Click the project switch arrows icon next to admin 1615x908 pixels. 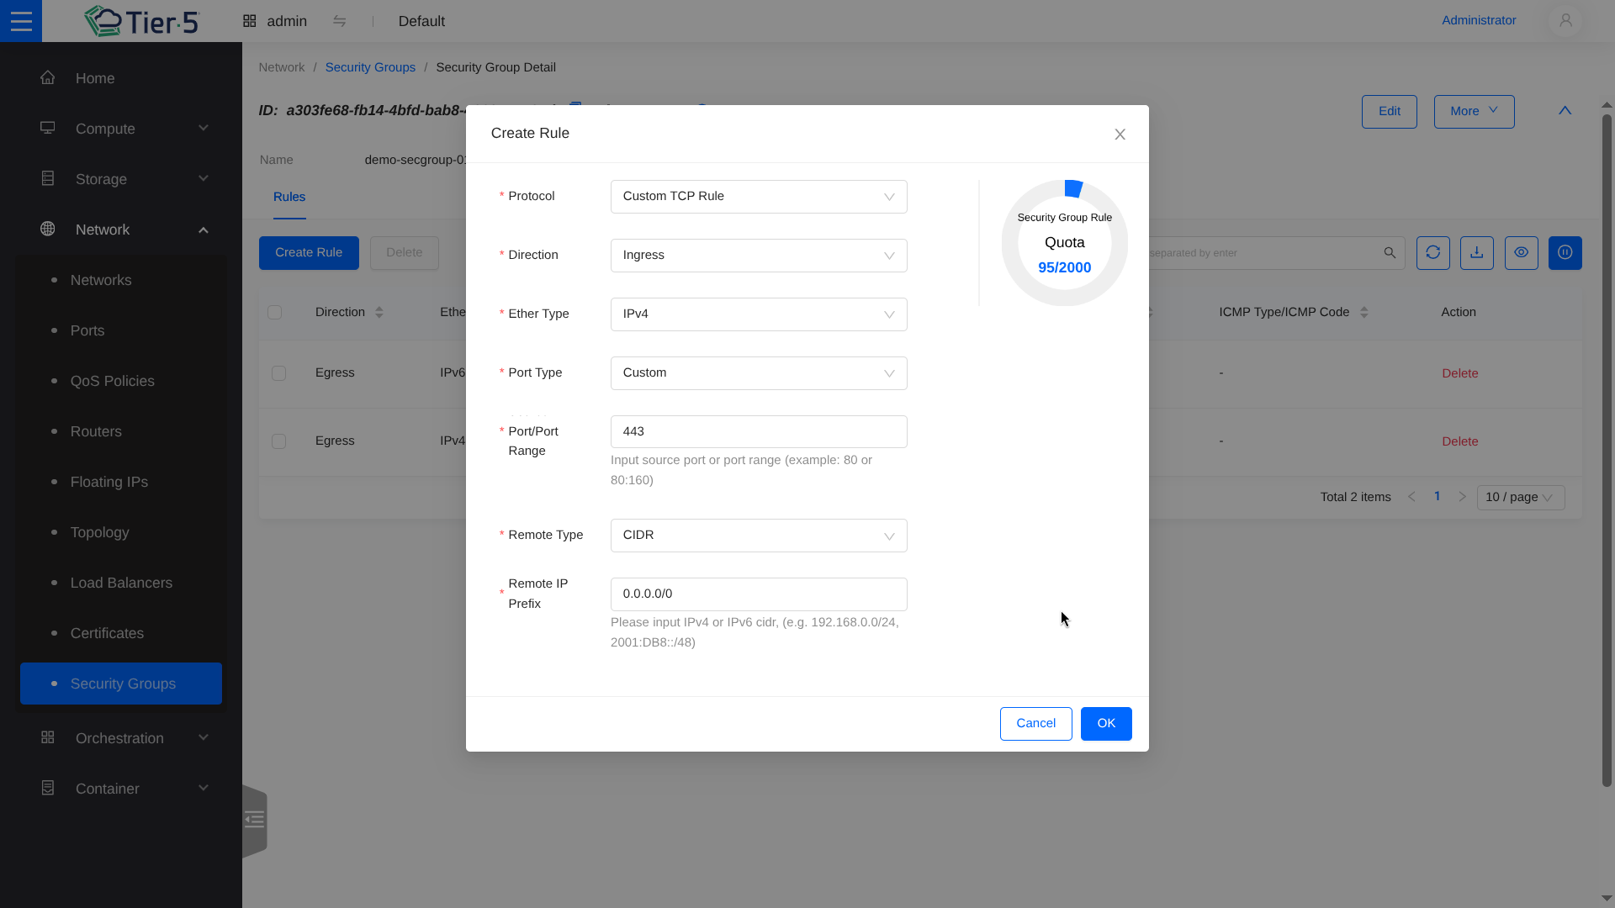[340, 21]
